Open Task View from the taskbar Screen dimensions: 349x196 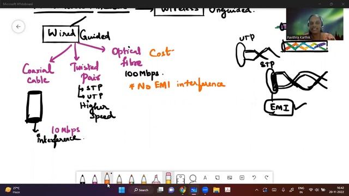(160, 190)
